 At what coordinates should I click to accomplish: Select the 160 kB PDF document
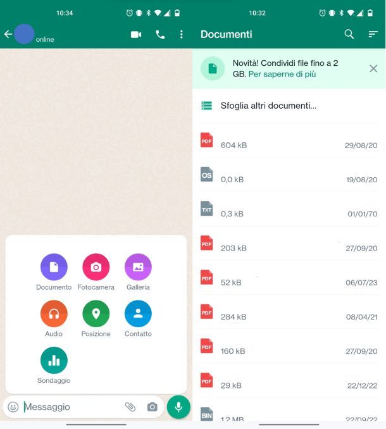289,347
